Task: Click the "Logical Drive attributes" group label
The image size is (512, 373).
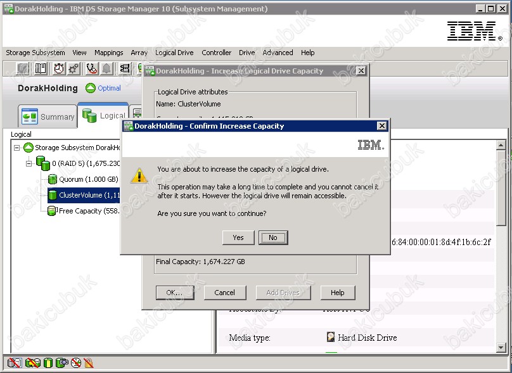Action: coord(193,92)
